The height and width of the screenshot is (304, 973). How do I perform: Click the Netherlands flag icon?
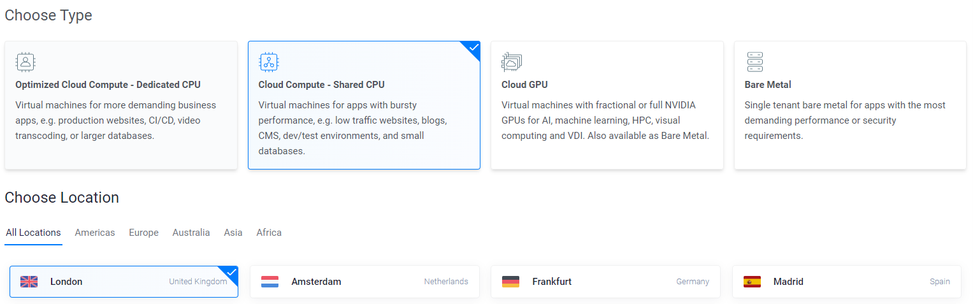[x=270, y=282]
